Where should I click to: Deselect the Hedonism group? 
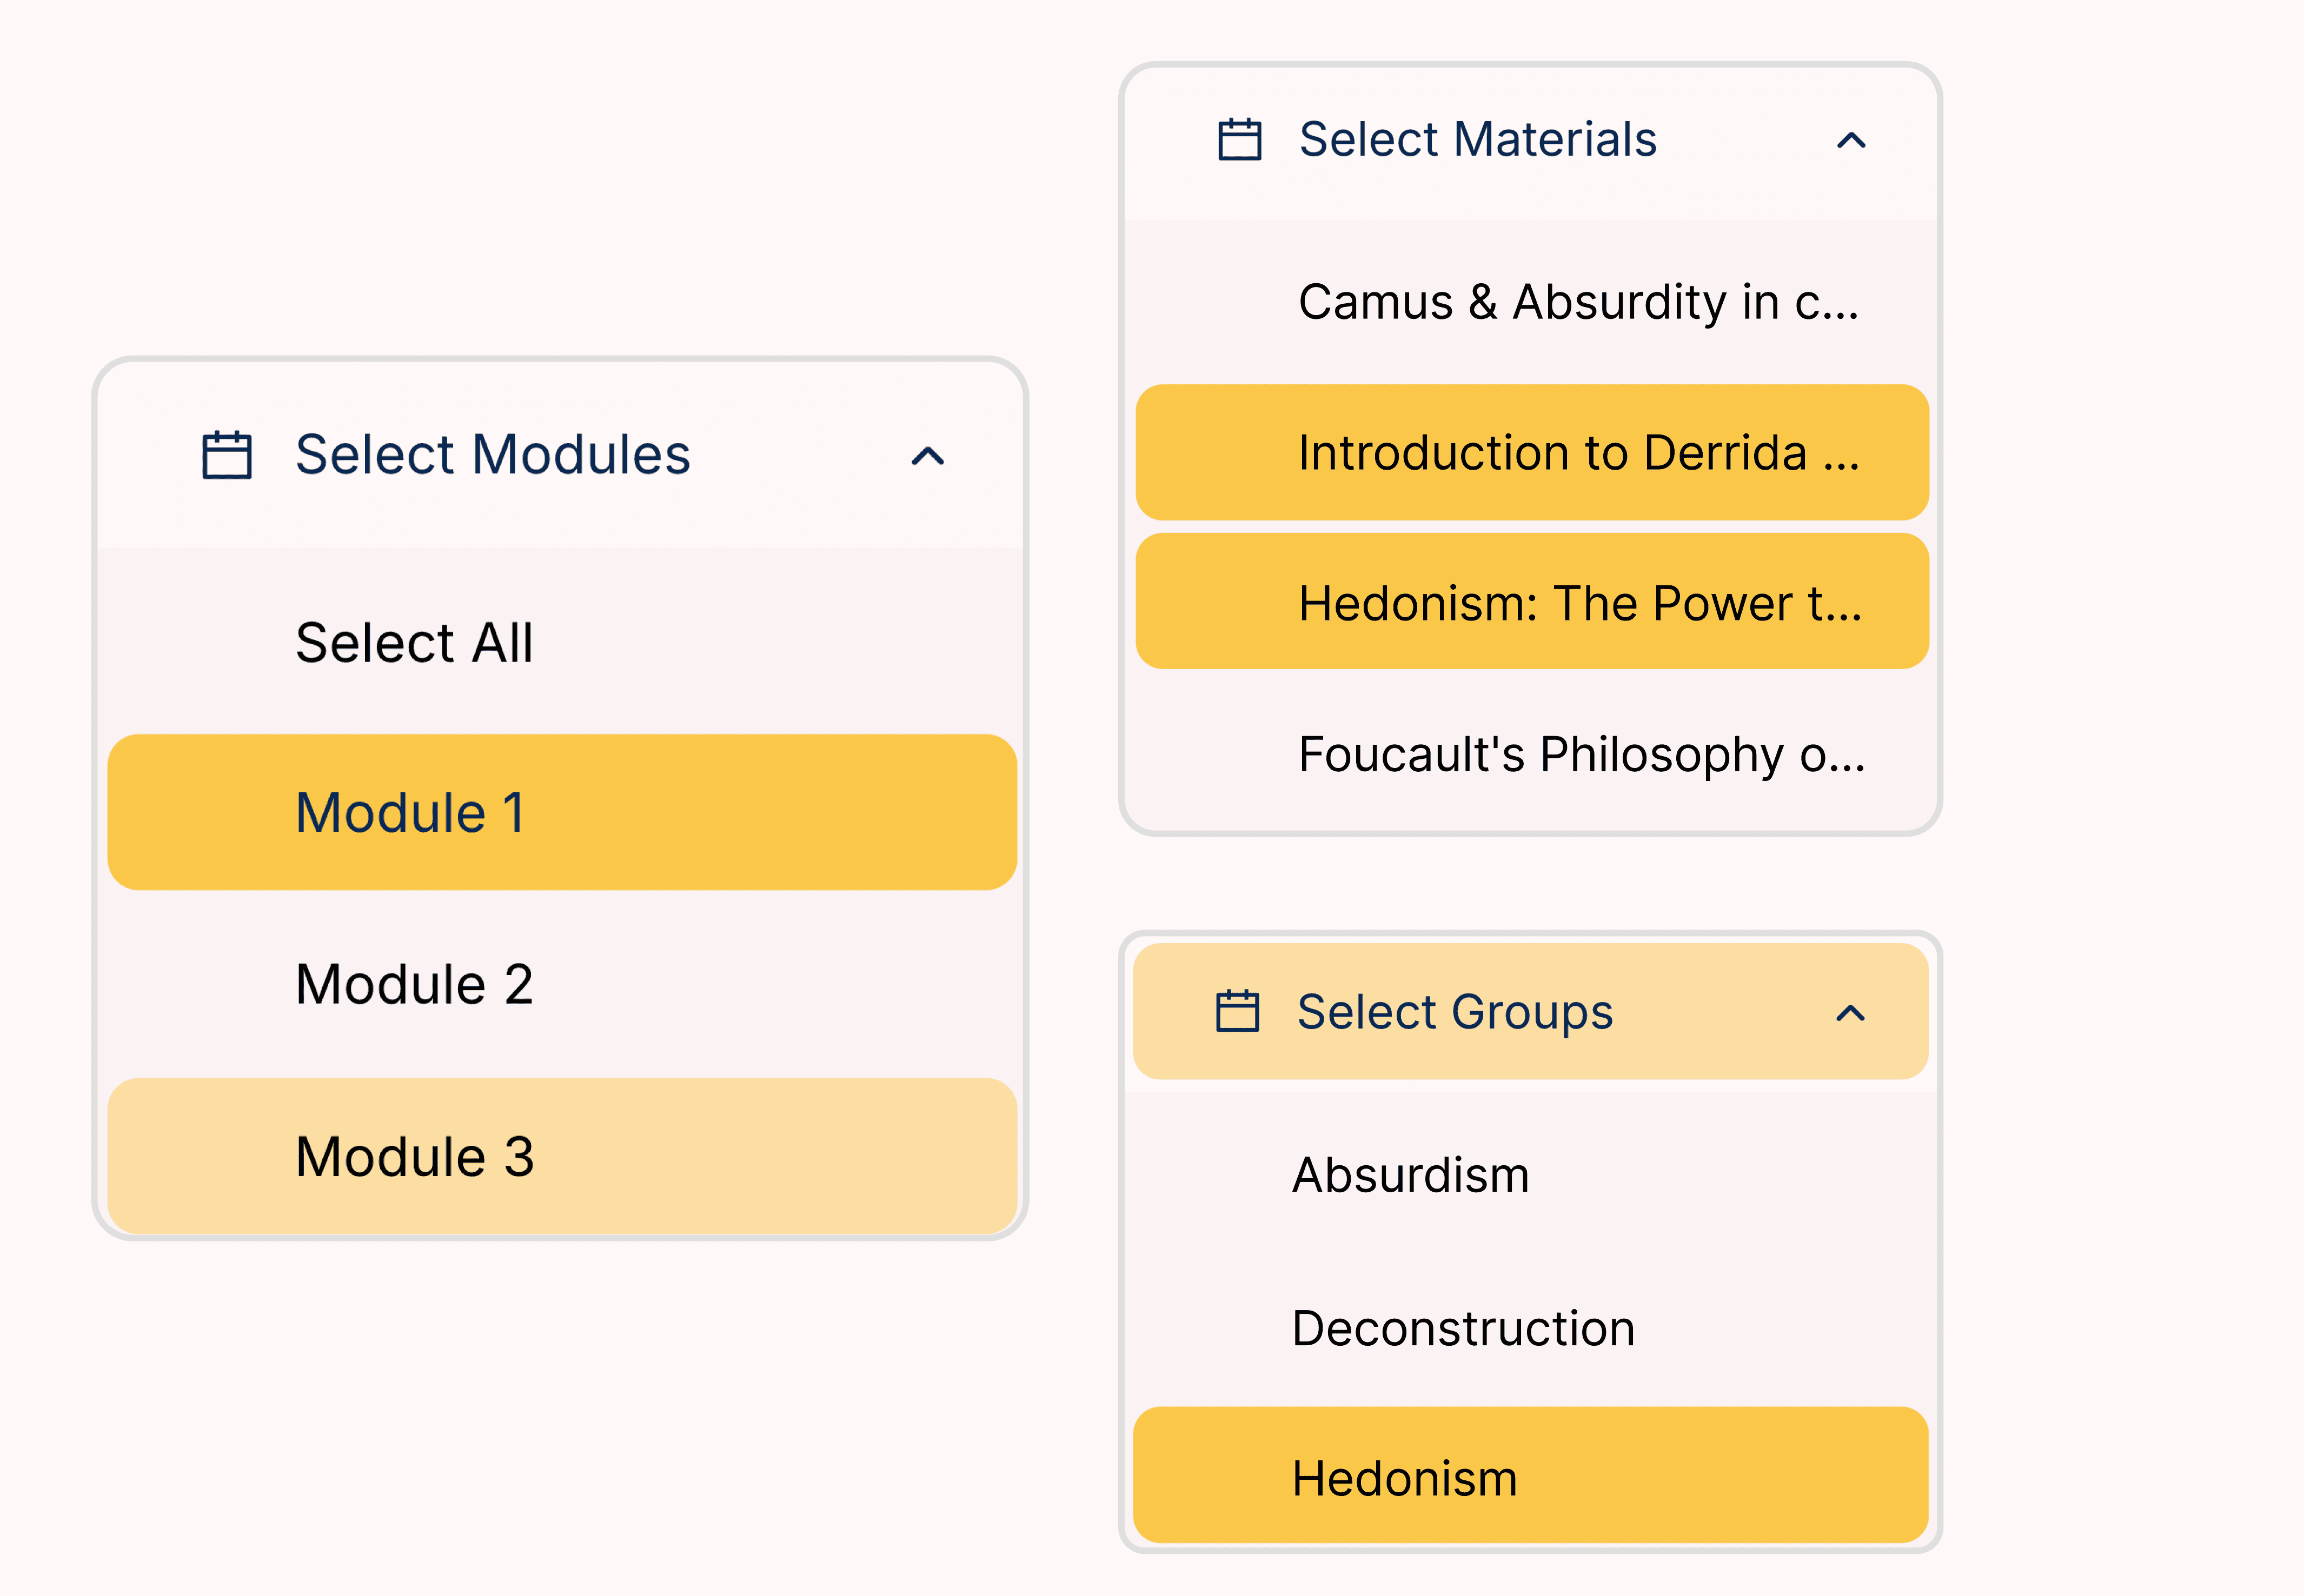tap(1406, 1477)
